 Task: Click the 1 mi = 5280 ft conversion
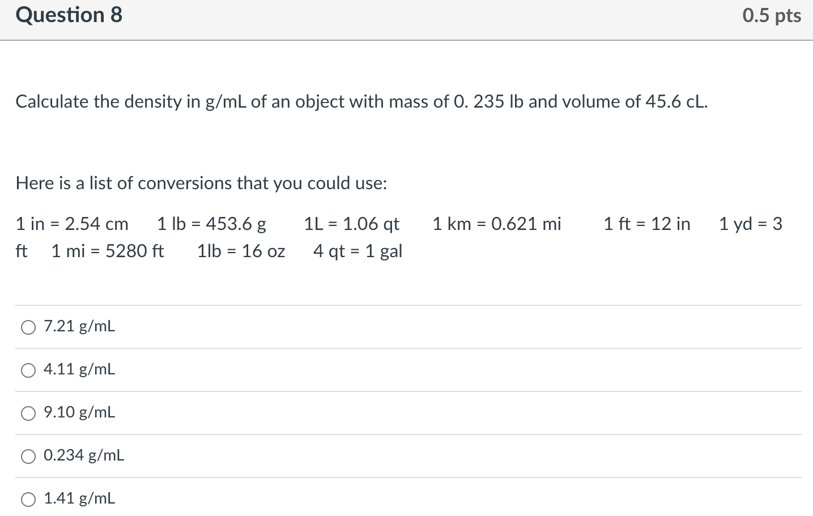(108, 251)
